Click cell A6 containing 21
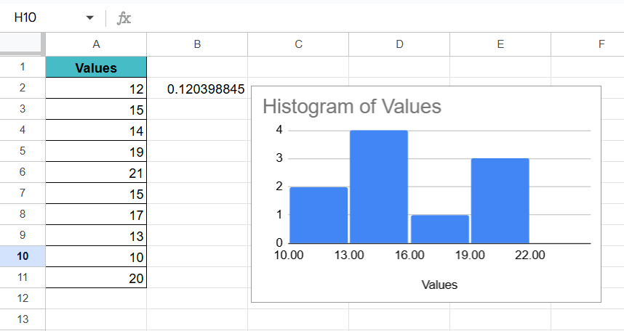Image resolution: width=624 pixels, height=331 pixels. pos(96,172)
